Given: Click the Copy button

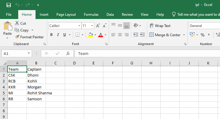Looking at the screenshot, I should click(x=22, y=30).
